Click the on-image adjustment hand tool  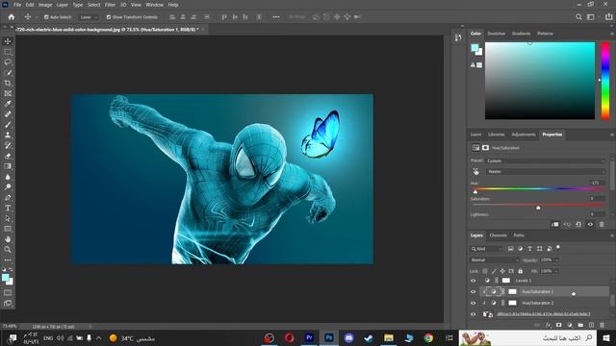(475, 171)
